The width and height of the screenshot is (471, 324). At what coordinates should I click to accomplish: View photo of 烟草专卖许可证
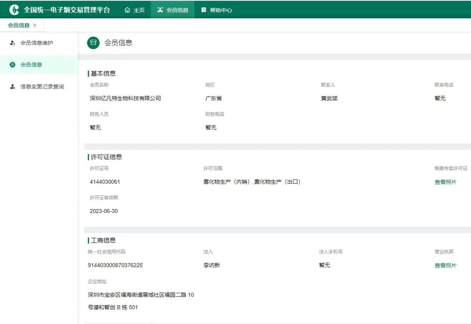445,182
